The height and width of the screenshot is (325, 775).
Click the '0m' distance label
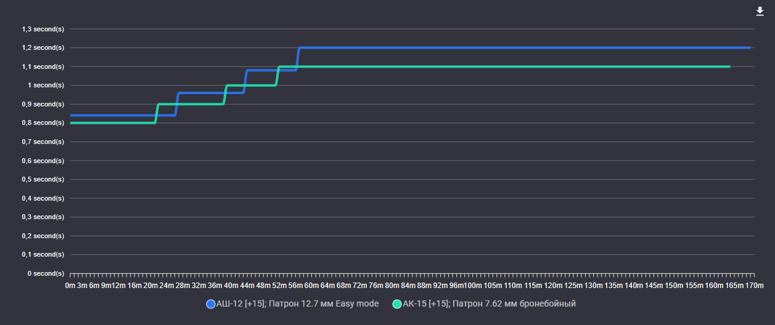70,286
